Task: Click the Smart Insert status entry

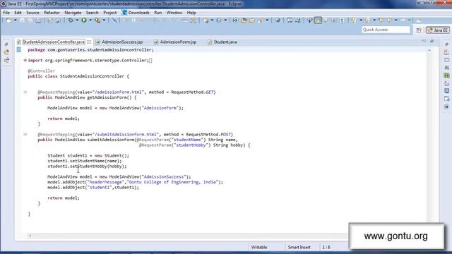Action: click(x=299, y=247)
